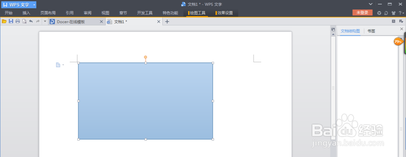Switch to the 开始 ribbon tab
Image resolution: width=406 pixels, height=157 pixels.
pos(9,13)
